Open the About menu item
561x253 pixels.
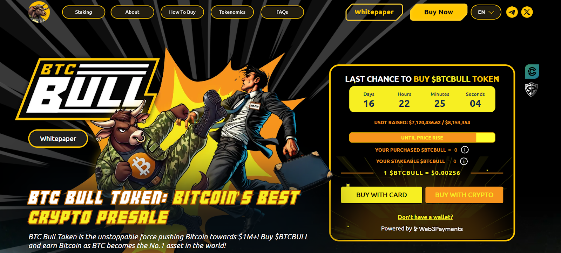tap(132, 12)
